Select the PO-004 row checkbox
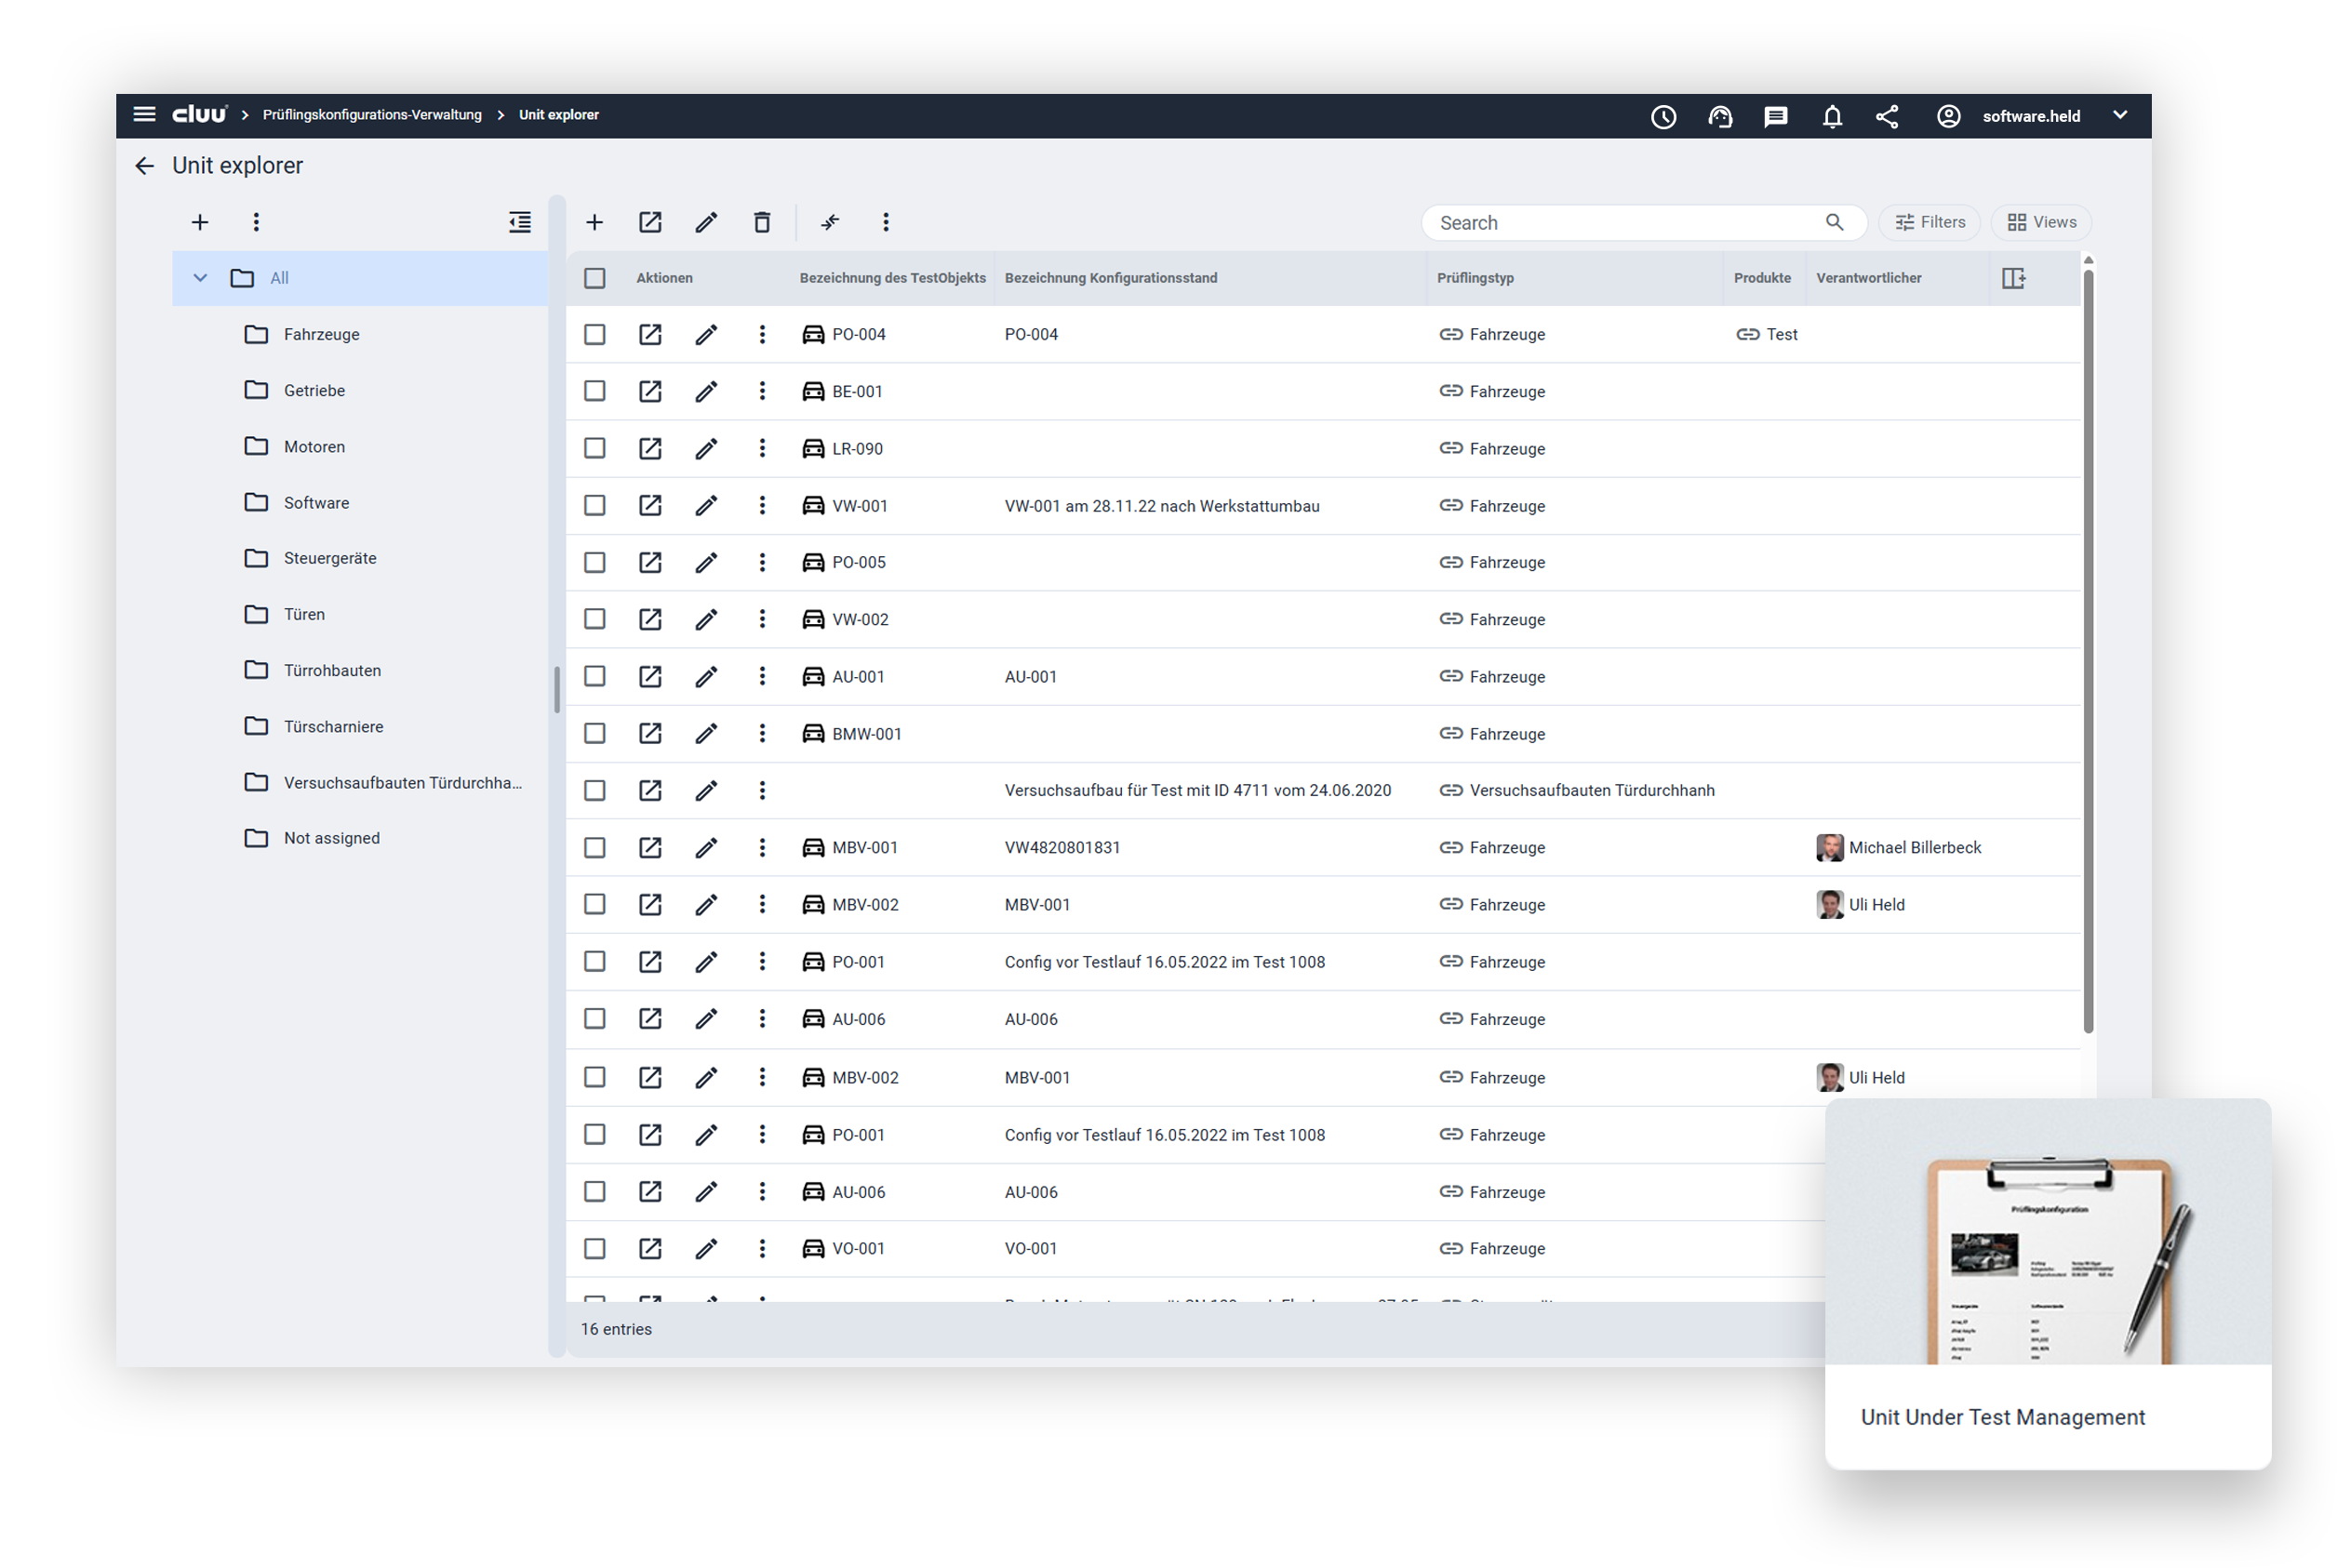Image resolution: width=2337 pixels, height=1568 pixels. 594,334
